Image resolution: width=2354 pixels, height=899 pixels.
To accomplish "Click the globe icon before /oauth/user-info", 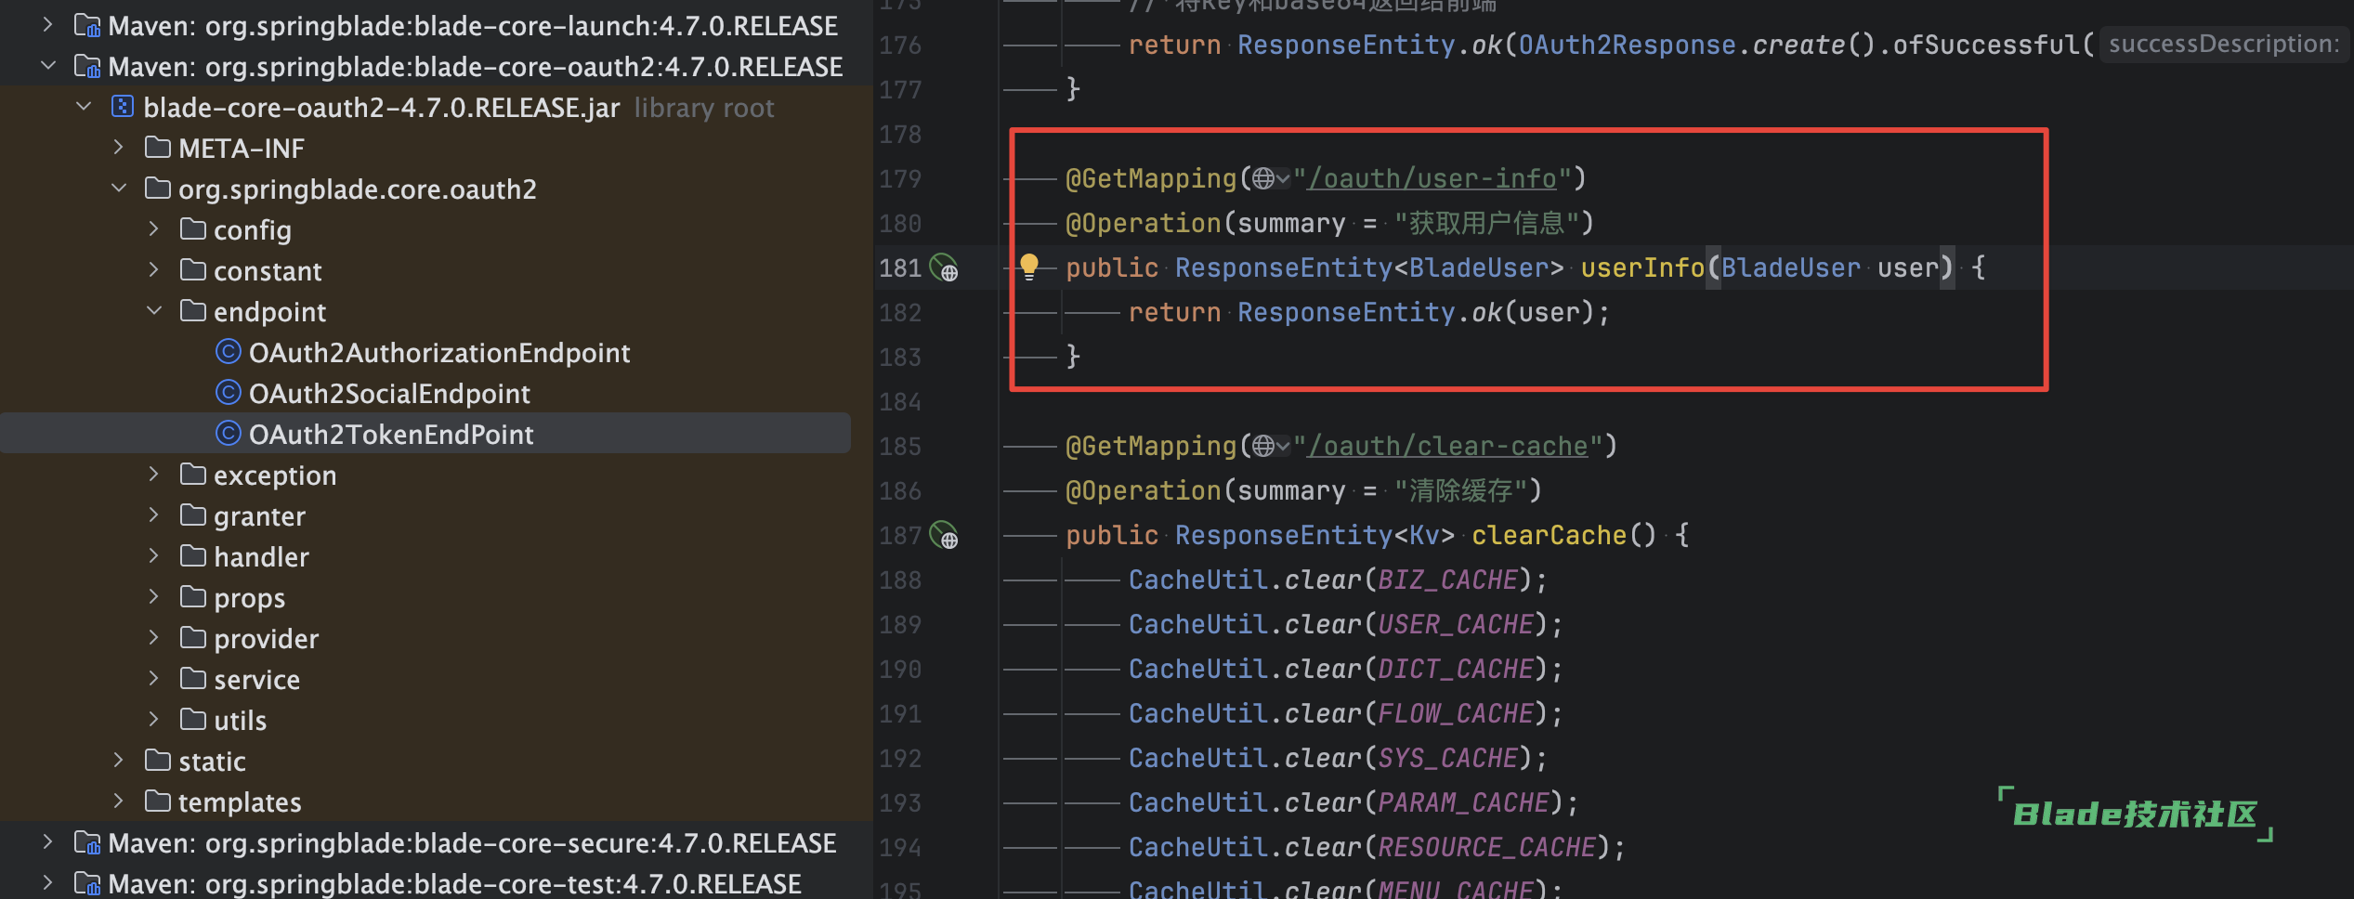I will click(1263, 178).
